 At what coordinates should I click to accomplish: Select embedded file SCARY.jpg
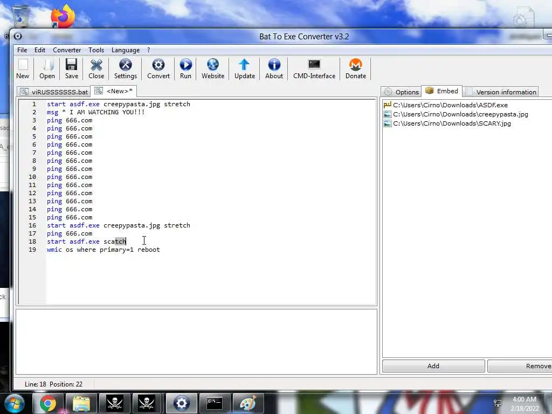pos(447,123)
